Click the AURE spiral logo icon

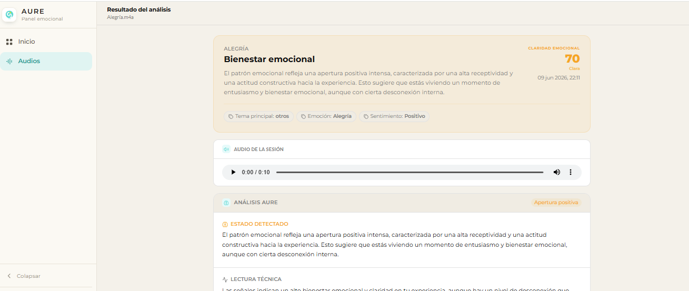pyautogui.click(x=9, y=15)
